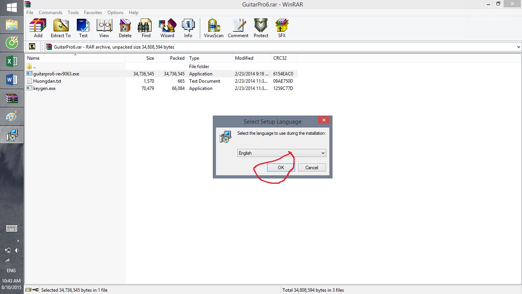Go up one folder level arrow button
The image size is (522, 294).
click(32, 47)
